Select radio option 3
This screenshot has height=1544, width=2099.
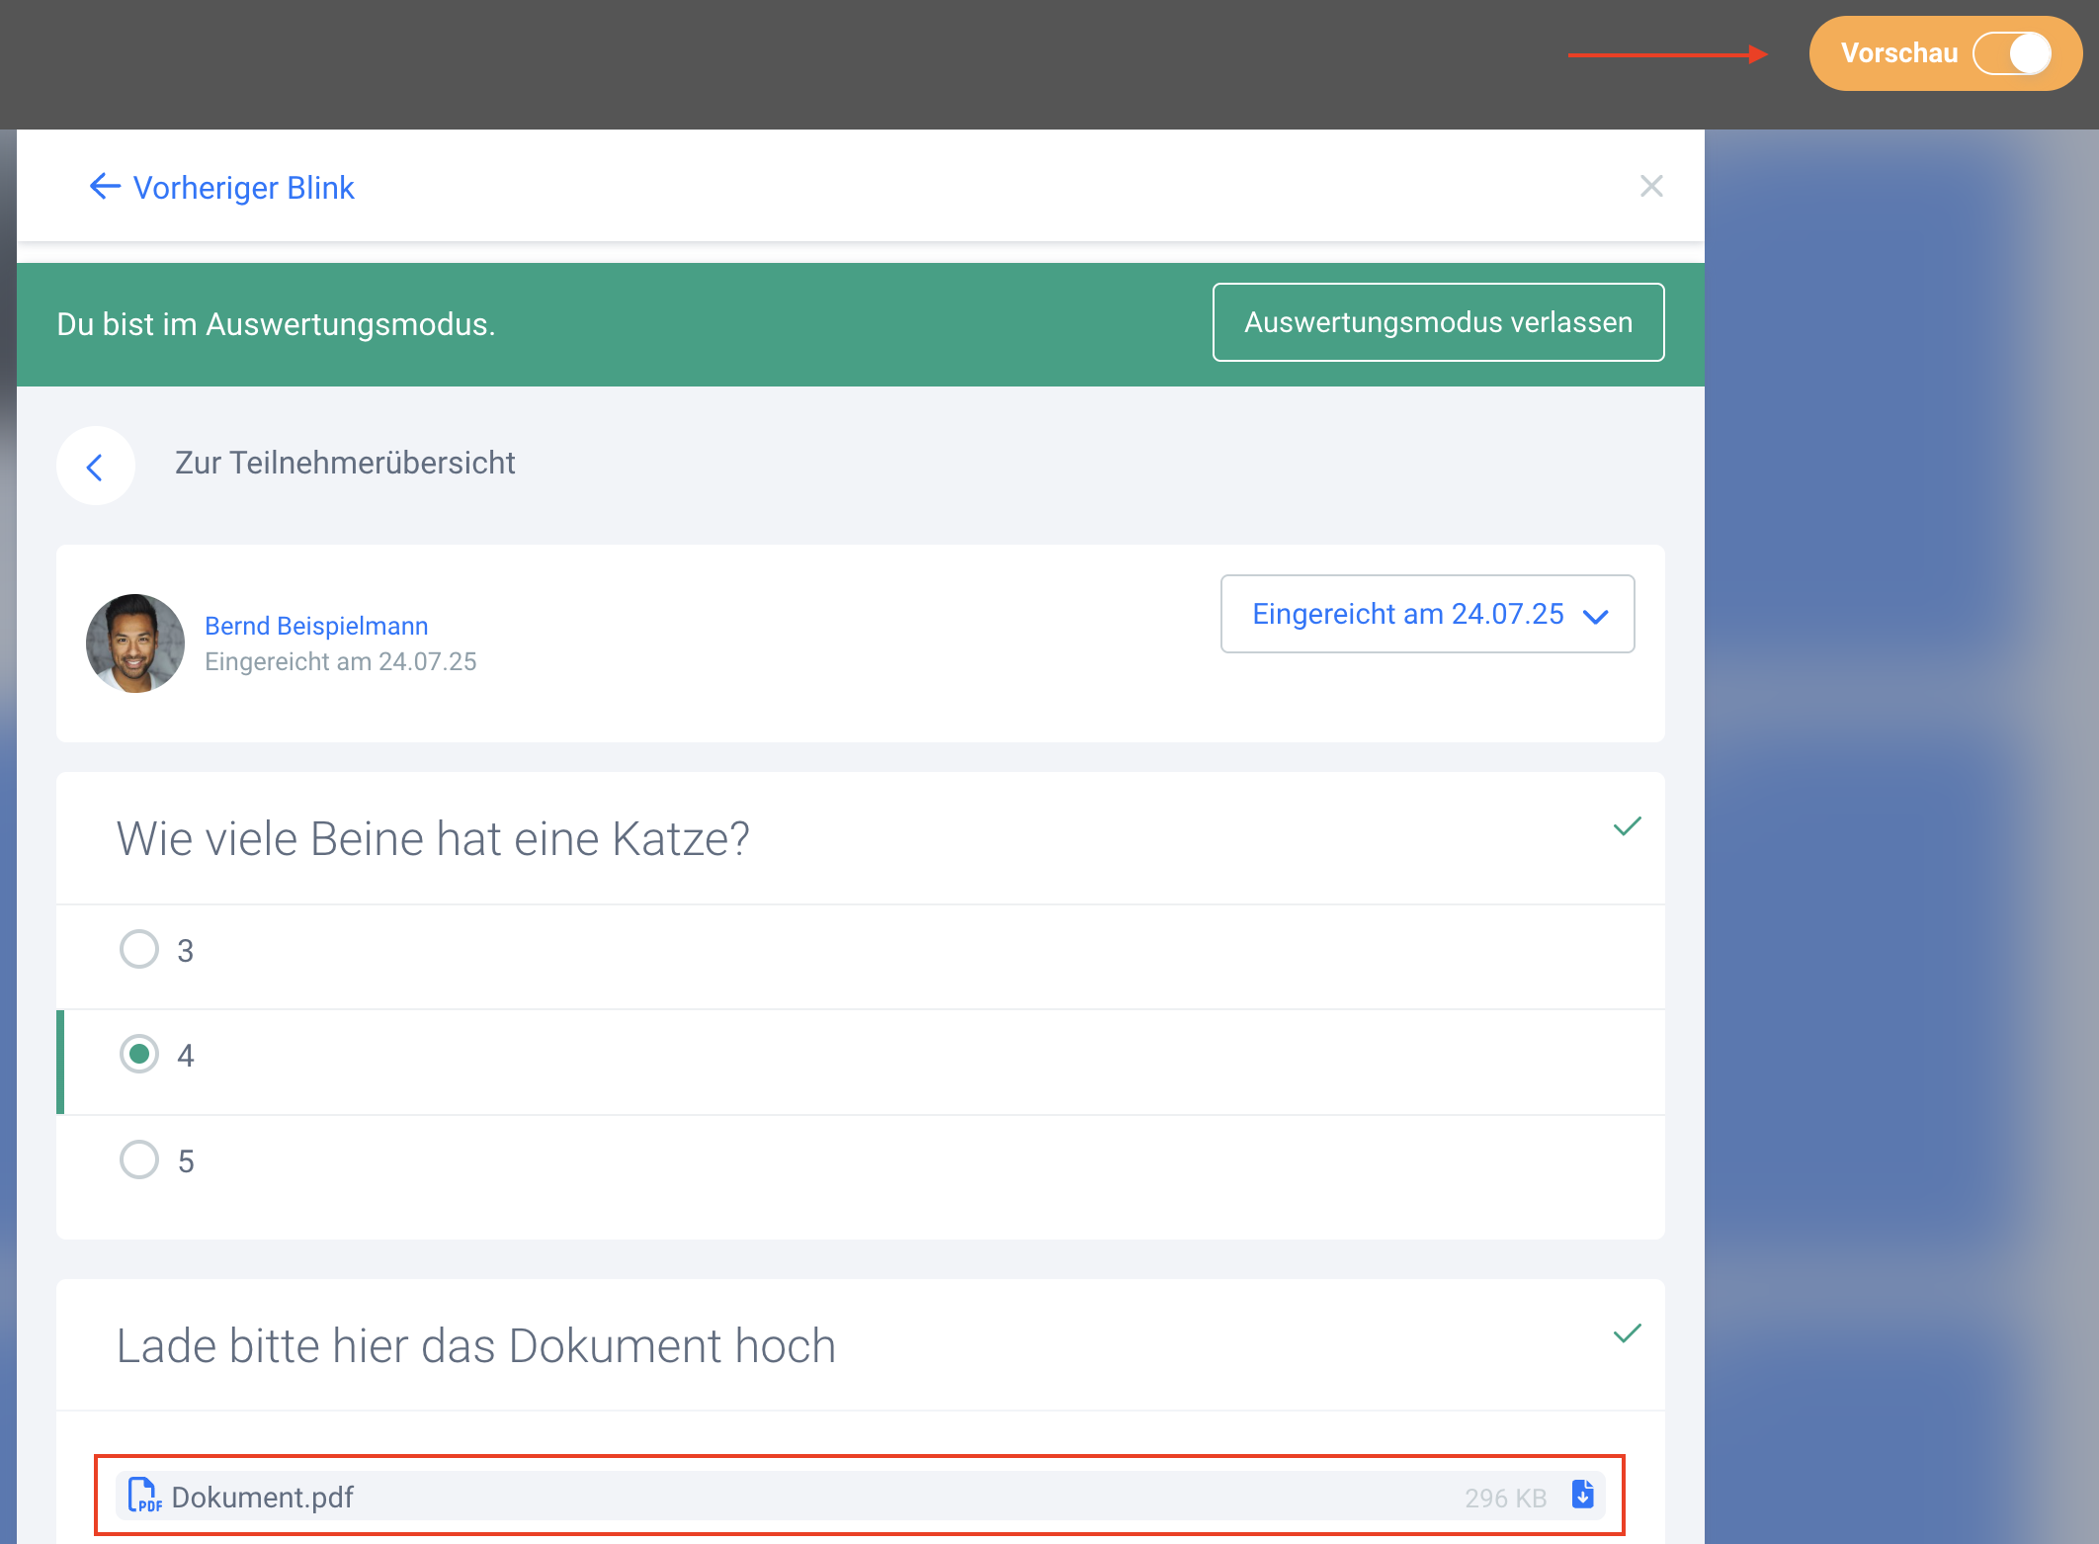(139, 949)
